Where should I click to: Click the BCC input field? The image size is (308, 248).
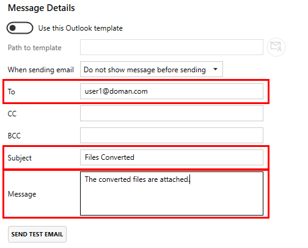[172, 135]
